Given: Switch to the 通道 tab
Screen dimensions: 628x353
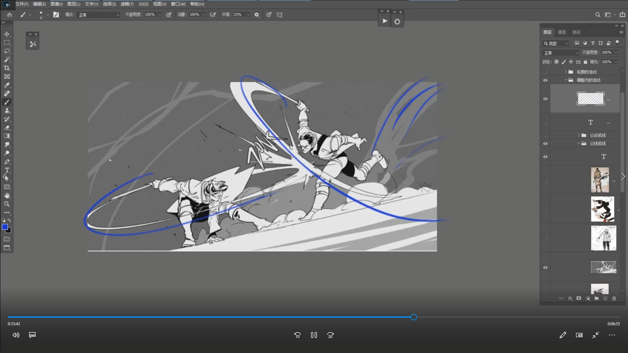Looking at the screenshot, I should pos(562,32).
